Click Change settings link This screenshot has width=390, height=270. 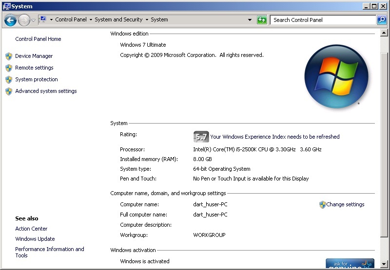(345, 204)
